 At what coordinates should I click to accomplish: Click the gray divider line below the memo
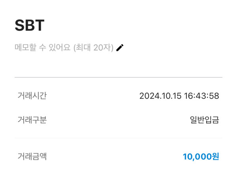[118, 77]
